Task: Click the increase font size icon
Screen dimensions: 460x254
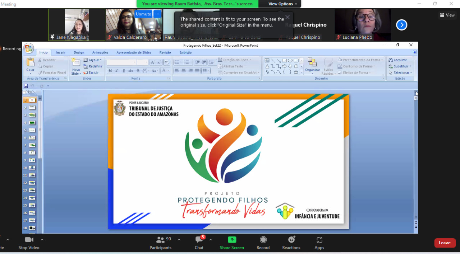Action: pyautogui.click(x=152, y=62)
